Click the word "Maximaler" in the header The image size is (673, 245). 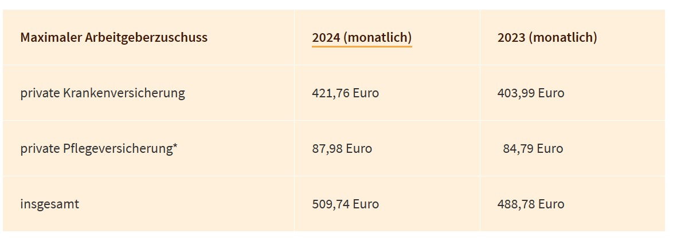point(49,38)
